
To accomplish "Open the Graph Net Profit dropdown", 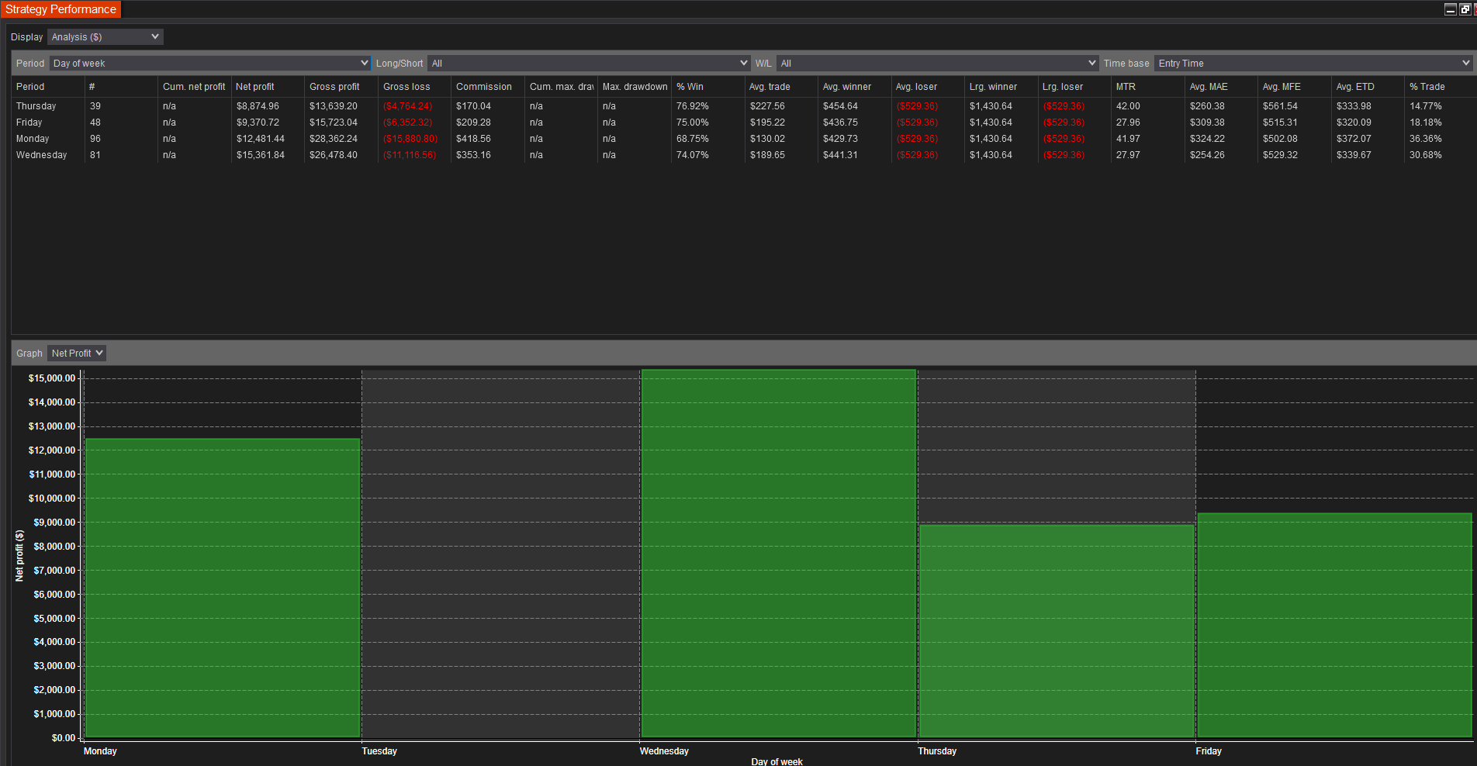I will (x=76, y=354).
